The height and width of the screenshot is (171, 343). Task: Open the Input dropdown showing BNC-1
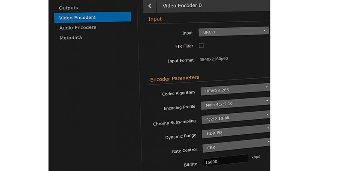point(233,32)
